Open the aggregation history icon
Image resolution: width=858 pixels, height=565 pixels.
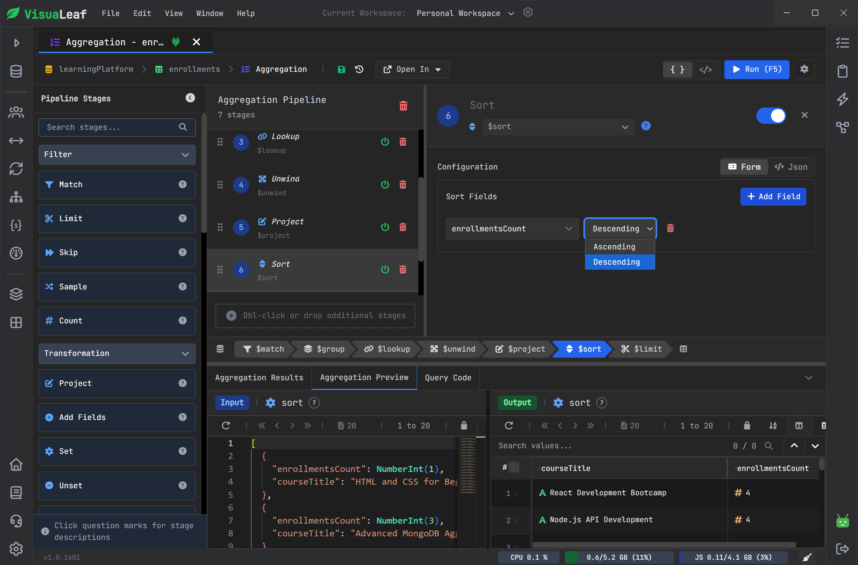click(359, 69)
